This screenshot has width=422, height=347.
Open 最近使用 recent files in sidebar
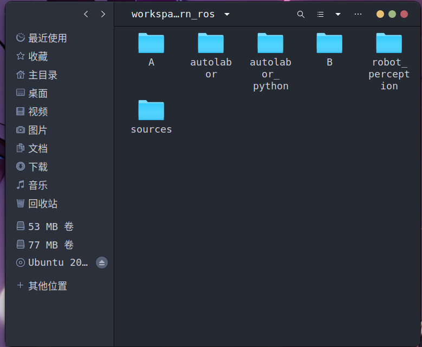(47, 38)
